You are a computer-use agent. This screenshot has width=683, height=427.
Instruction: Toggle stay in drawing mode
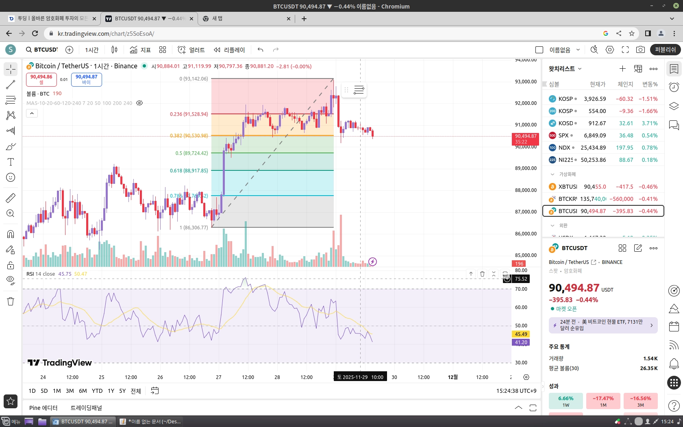coord(11,250)
